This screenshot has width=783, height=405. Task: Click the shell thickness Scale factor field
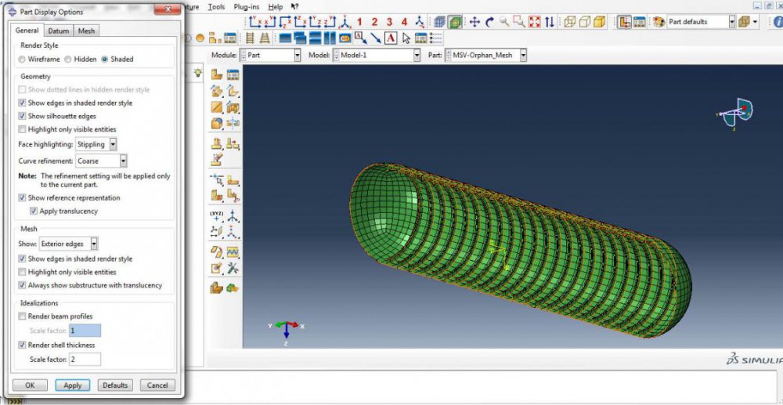[x=85, y=359]
